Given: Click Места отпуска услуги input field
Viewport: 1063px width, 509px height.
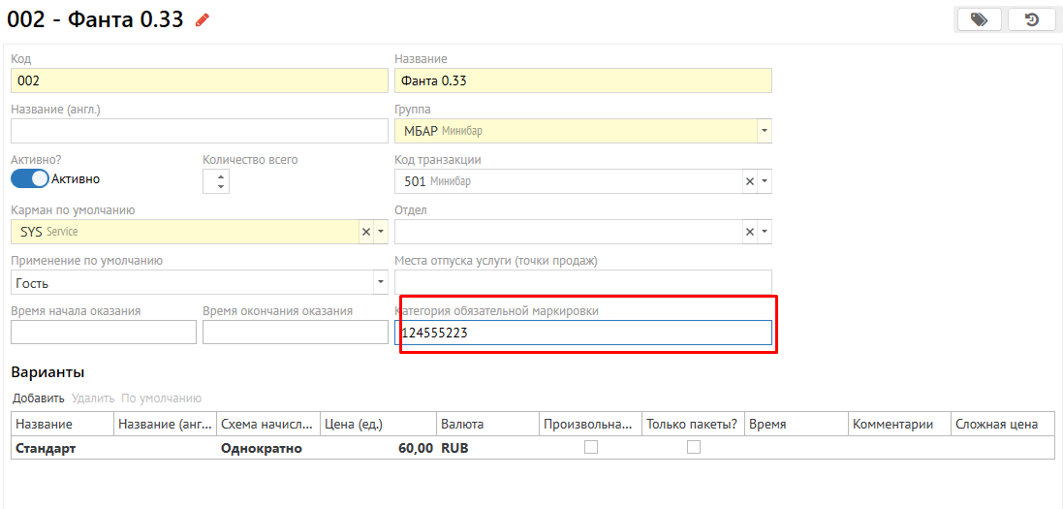Looking at the screenshot, I should tap(583, 282).
